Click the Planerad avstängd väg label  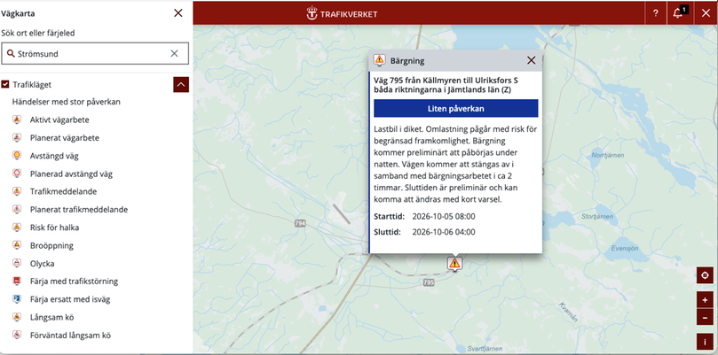(x=71, y=174)
